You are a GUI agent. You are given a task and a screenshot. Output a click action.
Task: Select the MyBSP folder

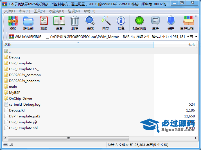(x=12, y=92)
